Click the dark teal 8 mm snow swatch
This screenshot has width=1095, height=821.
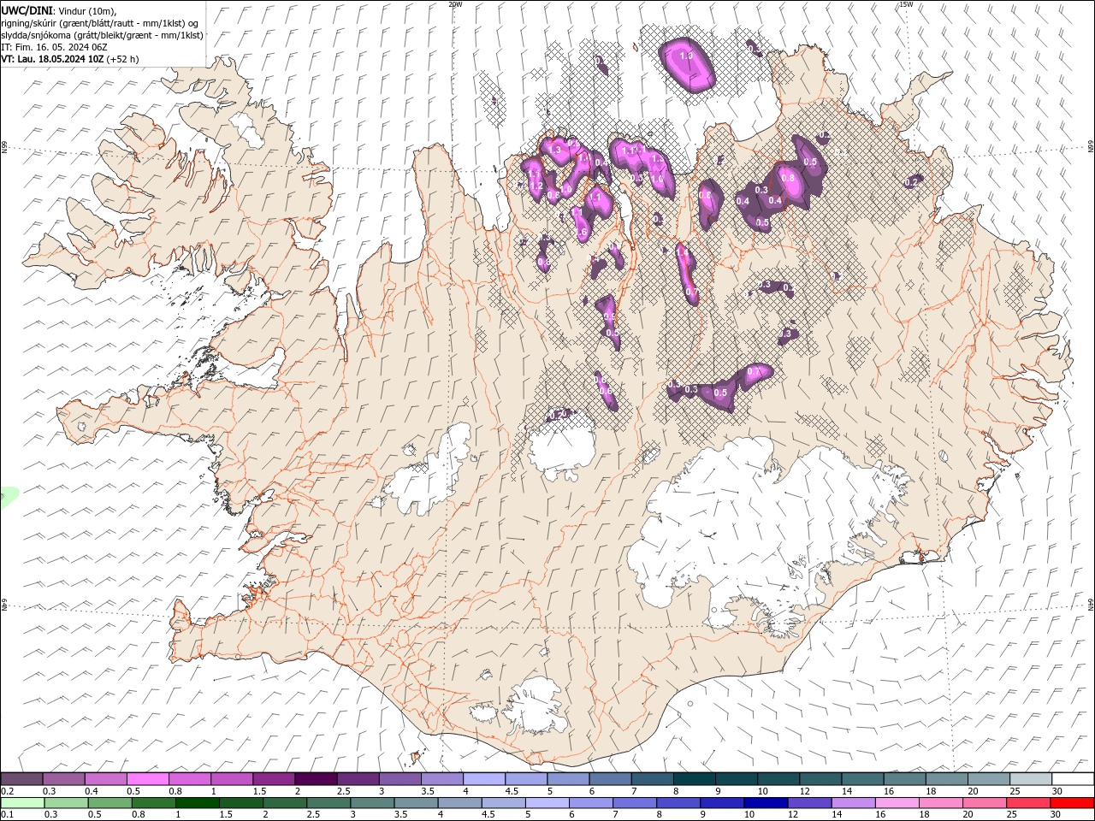[x=694, y=778]
